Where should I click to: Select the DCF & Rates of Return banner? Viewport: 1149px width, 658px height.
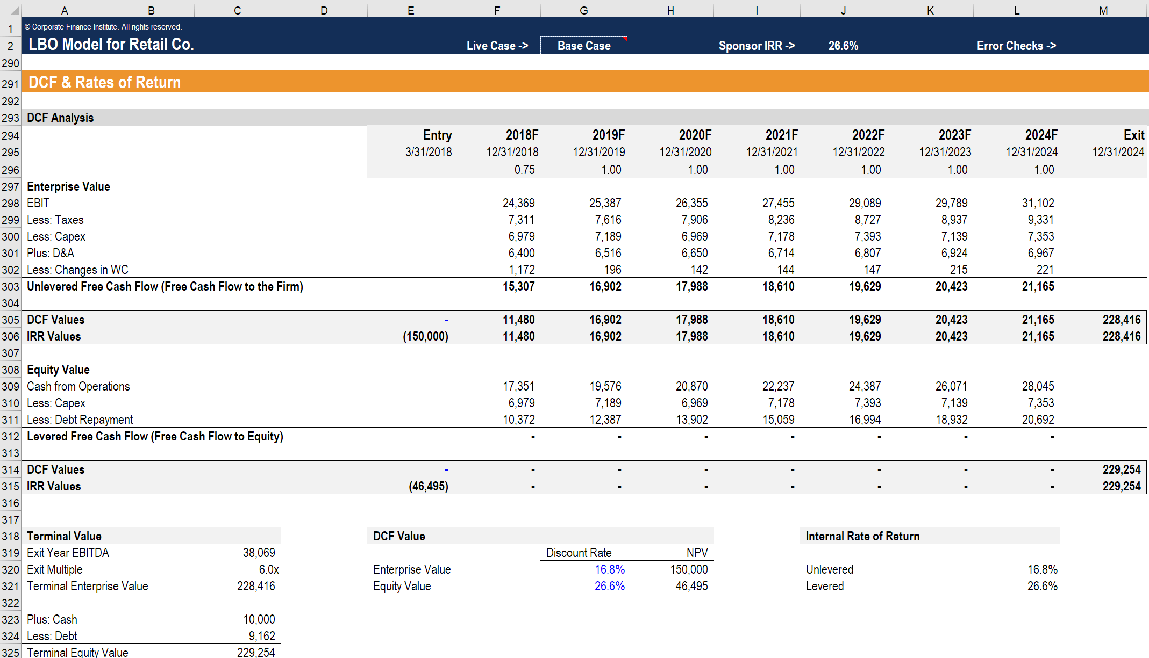click(105, 82)
